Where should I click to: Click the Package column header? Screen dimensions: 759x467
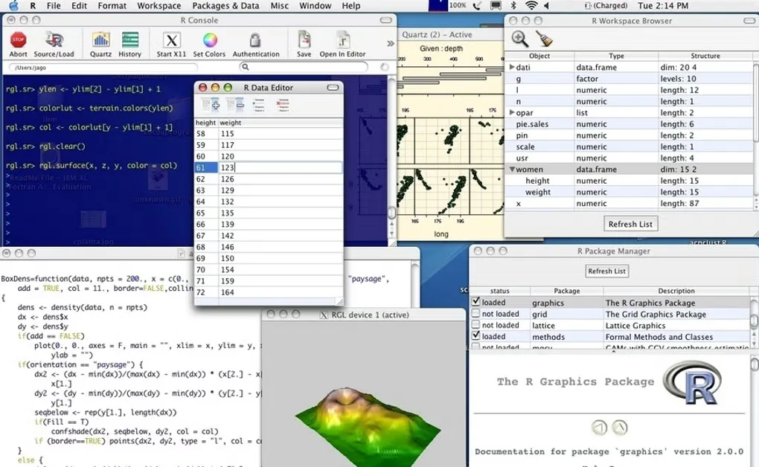point(567,291)
